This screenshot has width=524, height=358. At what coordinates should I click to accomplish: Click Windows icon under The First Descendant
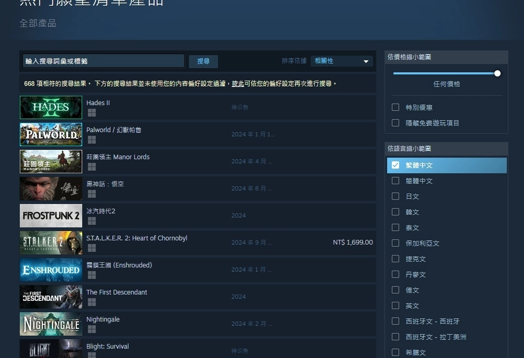pos(92,302)
